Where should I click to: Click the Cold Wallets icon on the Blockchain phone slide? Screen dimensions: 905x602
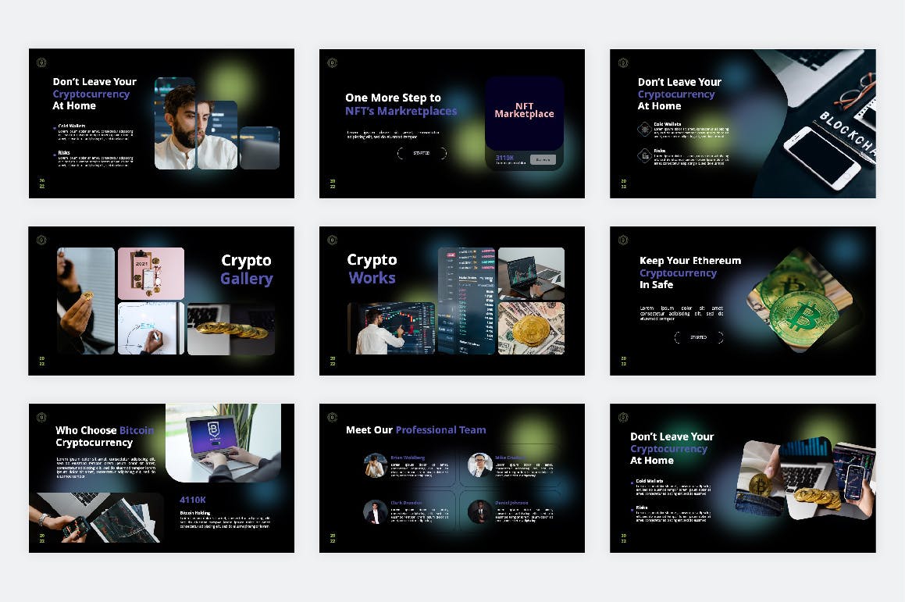[644, 129]
